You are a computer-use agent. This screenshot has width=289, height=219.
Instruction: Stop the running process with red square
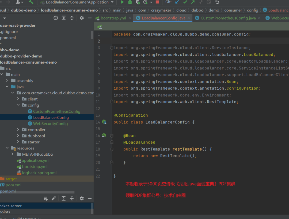(157, 2)
